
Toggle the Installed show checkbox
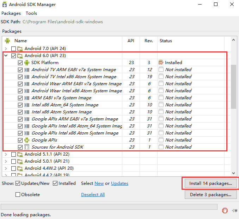[55, 183]
